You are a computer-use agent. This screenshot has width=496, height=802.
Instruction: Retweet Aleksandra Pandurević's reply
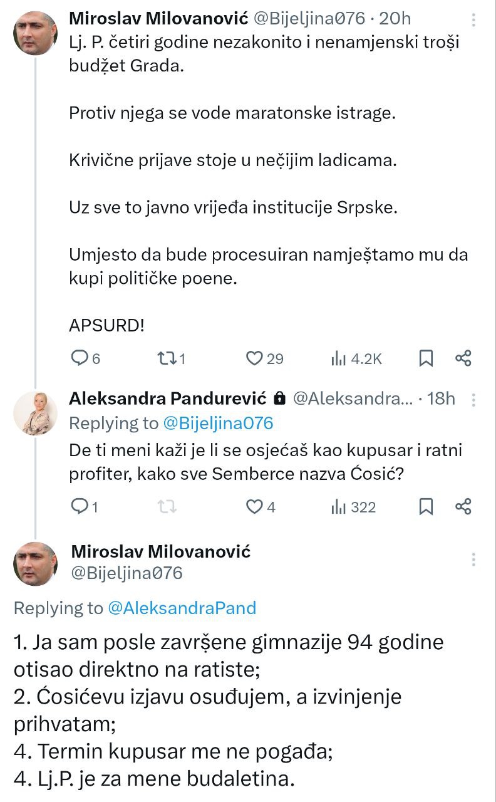tap(166, 506)
